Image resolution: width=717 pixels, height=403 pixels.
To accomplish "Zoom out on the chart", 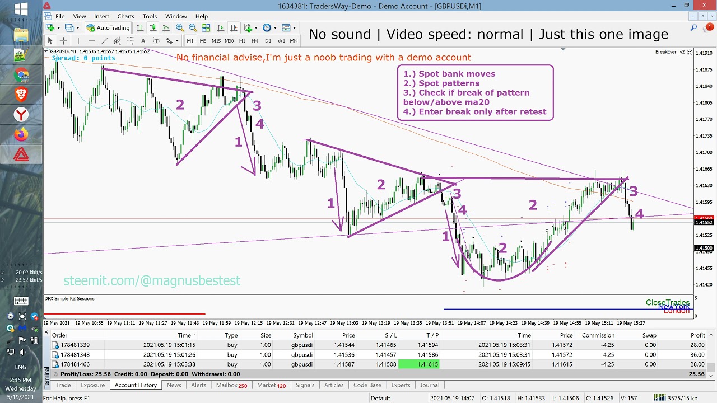I will (193, 27).
